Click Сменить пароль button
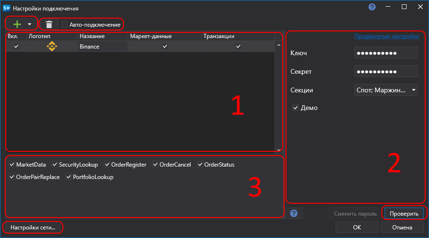The height and width of the screenshot is (238, 429). click(x=356, y=214)
